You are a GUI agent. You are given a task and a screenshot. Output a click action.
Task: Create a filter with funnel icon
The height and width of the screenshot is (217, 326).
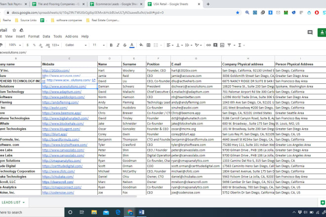tap(229, 45)
